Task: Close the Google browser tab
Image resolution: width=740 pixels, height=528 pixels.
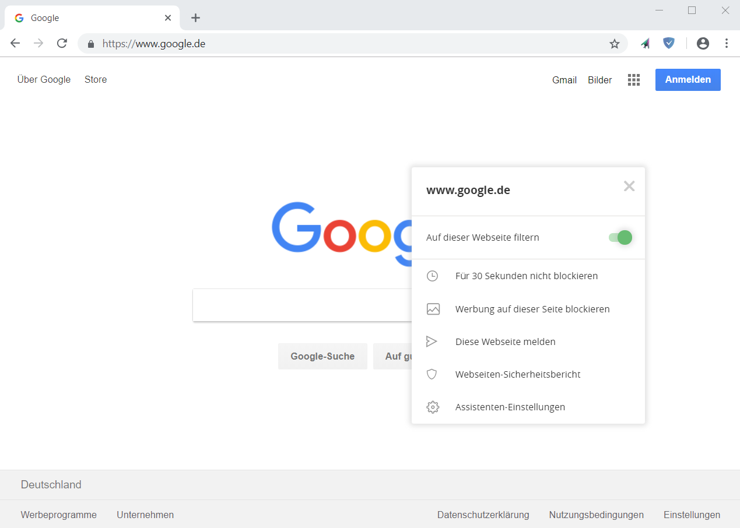Action: point(168,18)
